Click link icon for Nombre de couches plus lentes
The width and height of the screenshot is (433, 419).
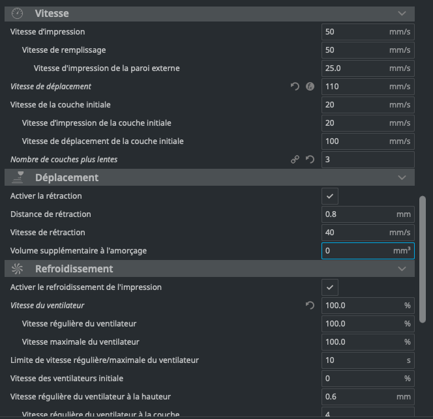295,160
